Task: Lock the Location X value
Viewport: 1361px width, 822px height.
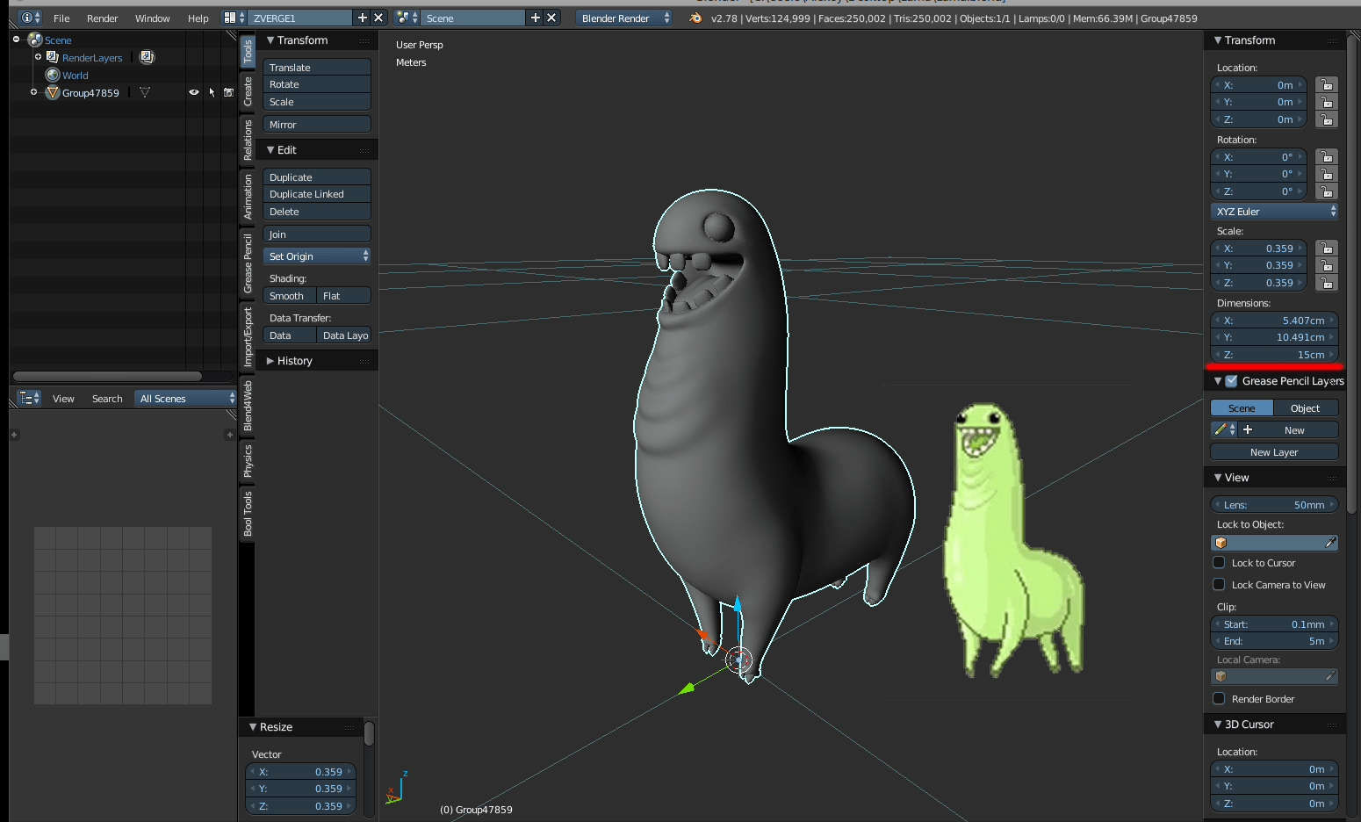Action: [x=1327, y=84]
